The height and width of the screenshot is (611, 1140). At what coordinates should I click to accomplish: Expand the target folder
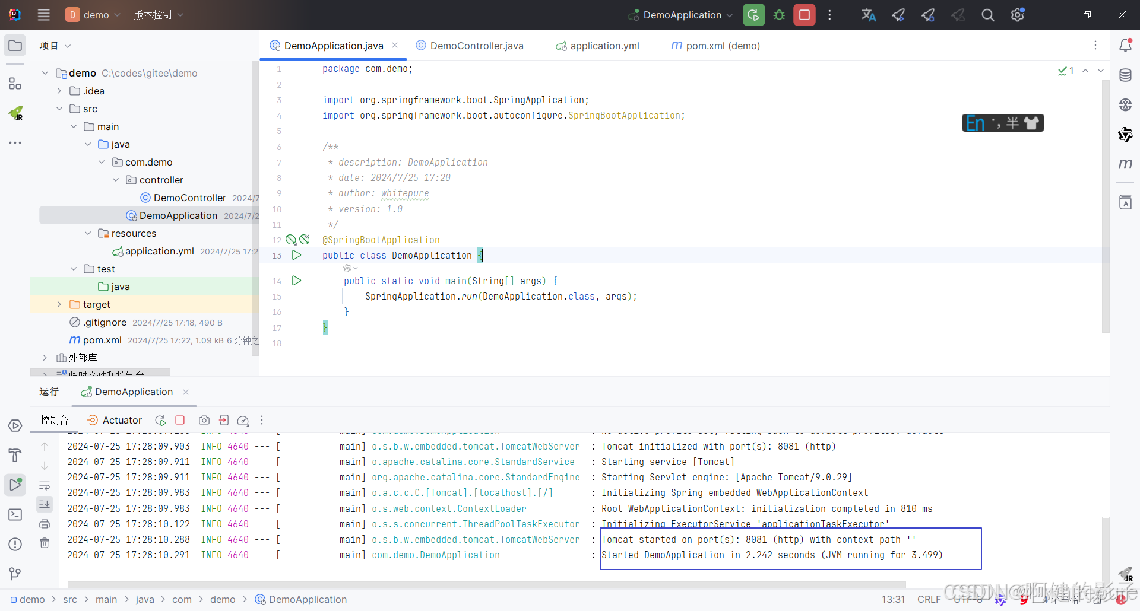[59, 304]
